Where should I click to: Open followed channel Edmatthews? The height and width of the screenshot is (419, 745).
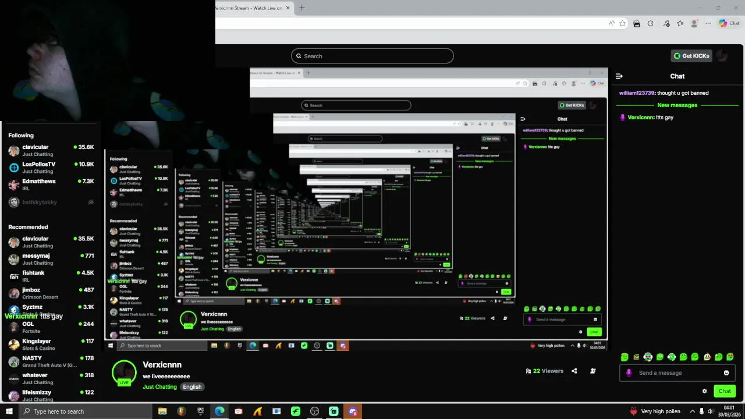point(51,184)
